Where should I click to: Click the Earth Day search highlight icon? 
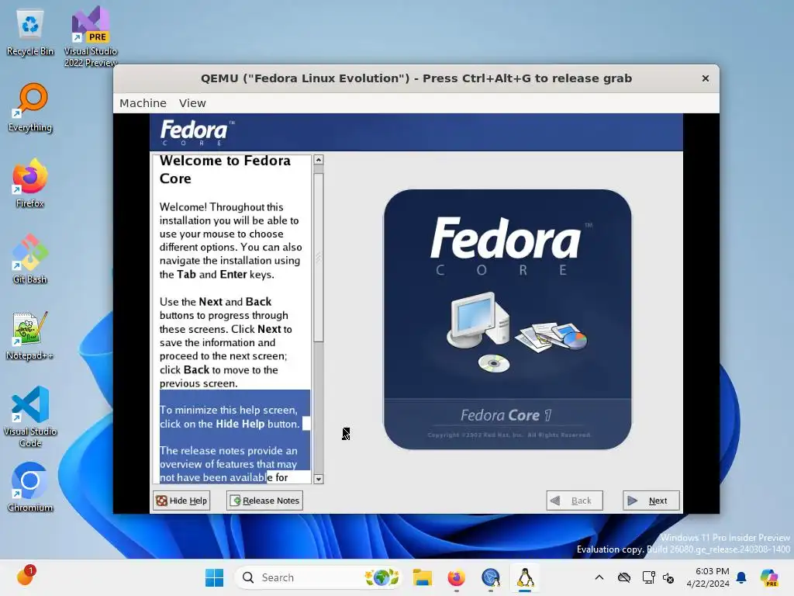click(382, 577)
